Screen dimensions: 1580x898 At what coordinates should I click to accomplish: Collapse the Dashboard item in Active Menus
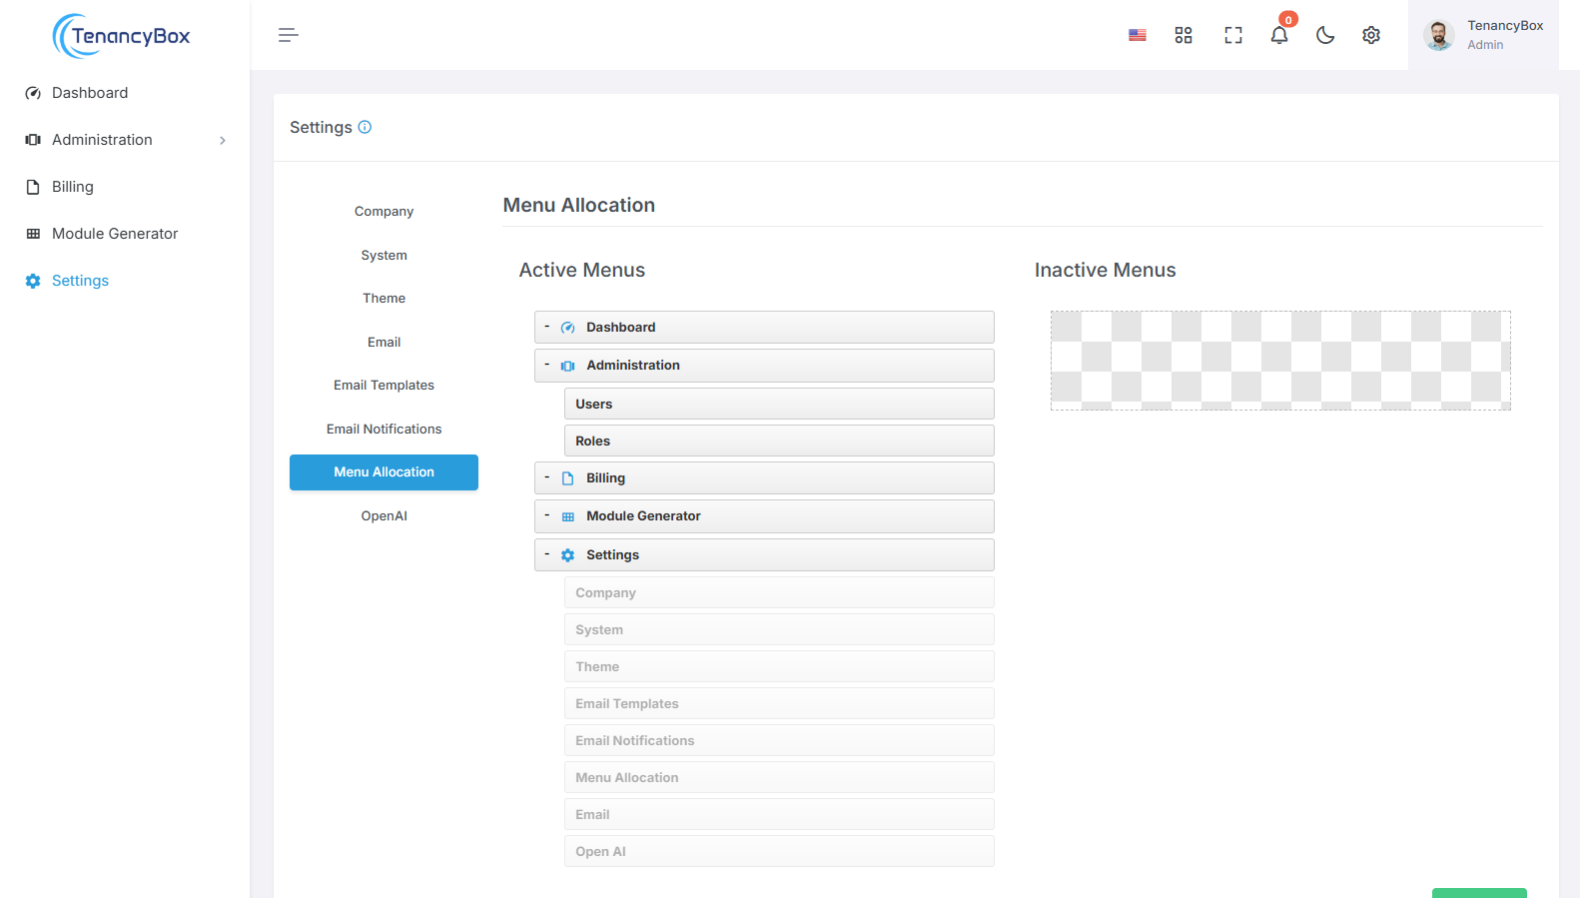tap(546, 327)
